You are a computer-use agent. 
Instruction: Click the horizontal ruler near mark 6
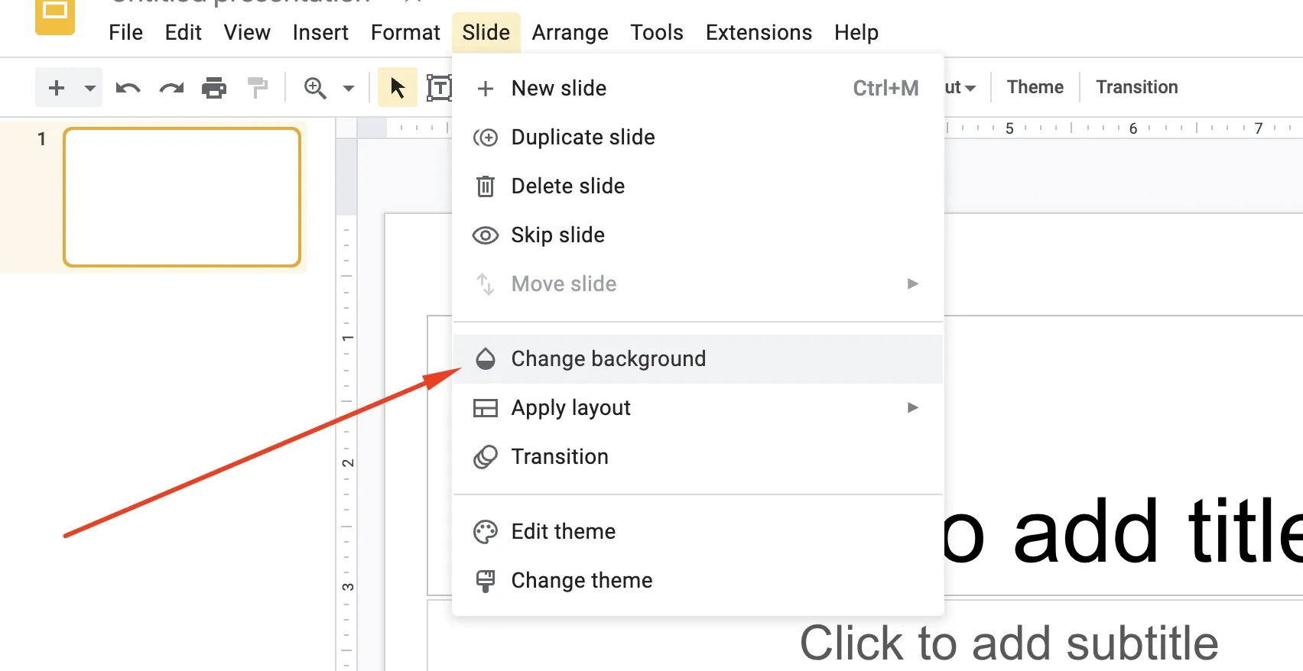tap(1133, 128)
